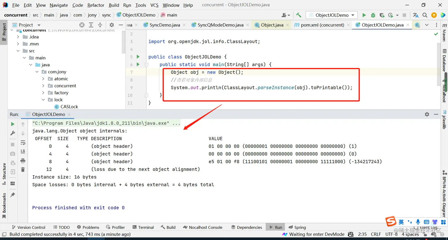Screen dimensions: 448x240
Task: Open the ObjectJOLDemo run configuration dropdown
Action: click(x=332, y=15)
